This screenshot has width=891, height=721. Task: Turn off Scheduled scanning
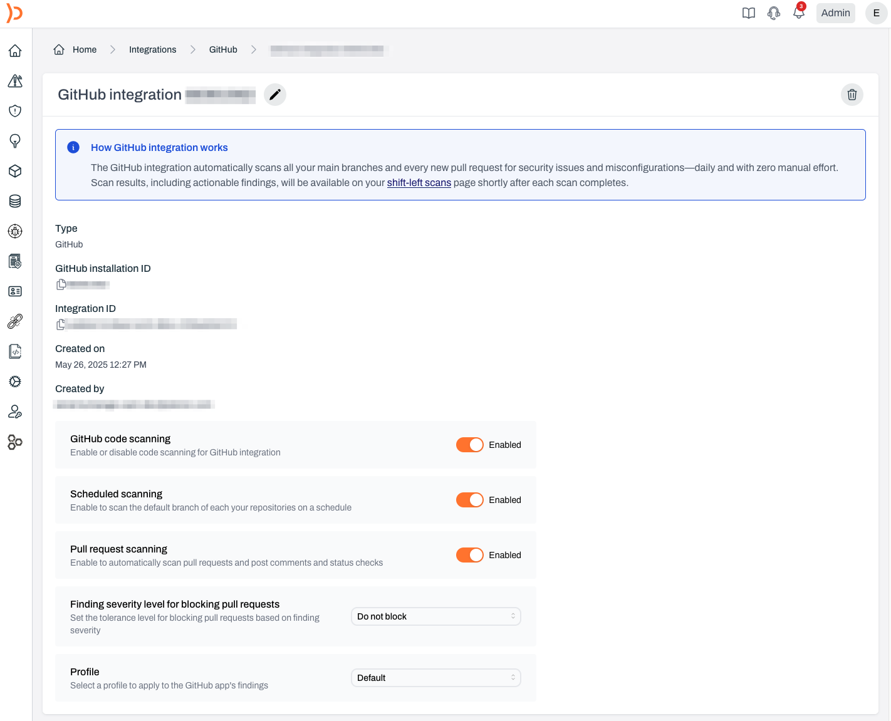(x=469, y=500)
